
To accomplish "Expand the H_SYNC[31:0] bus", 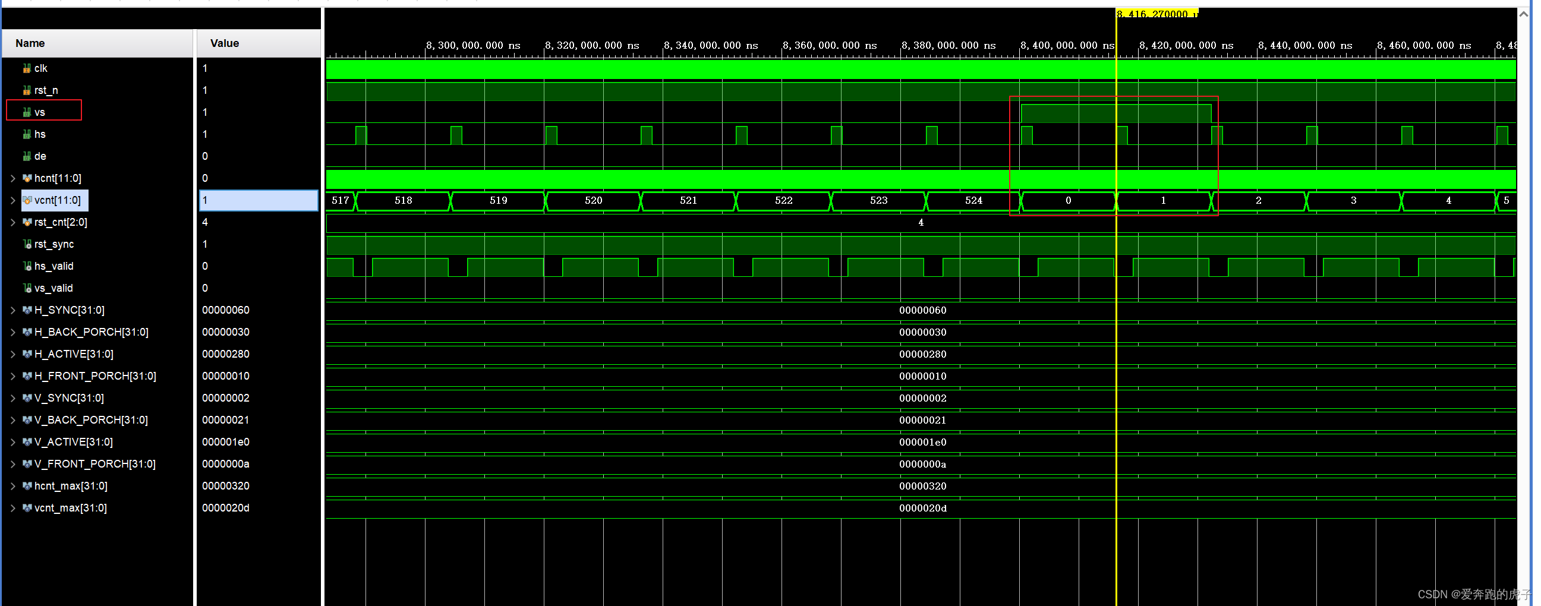I will tap(12, 310).
